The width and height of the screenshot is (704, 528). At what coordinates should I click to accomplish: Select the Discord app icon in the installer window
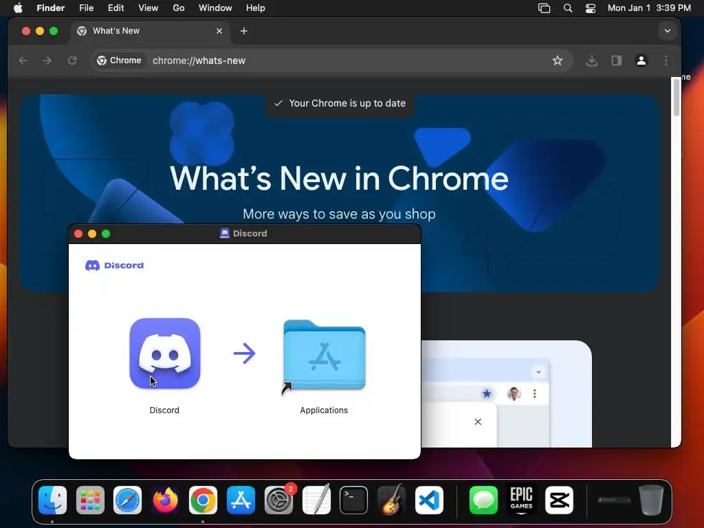click(x=165, y=353)
